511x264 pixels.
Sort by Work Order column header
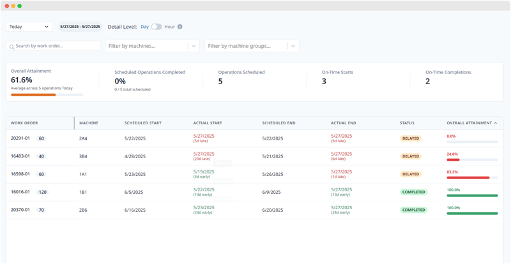(24, 123)
